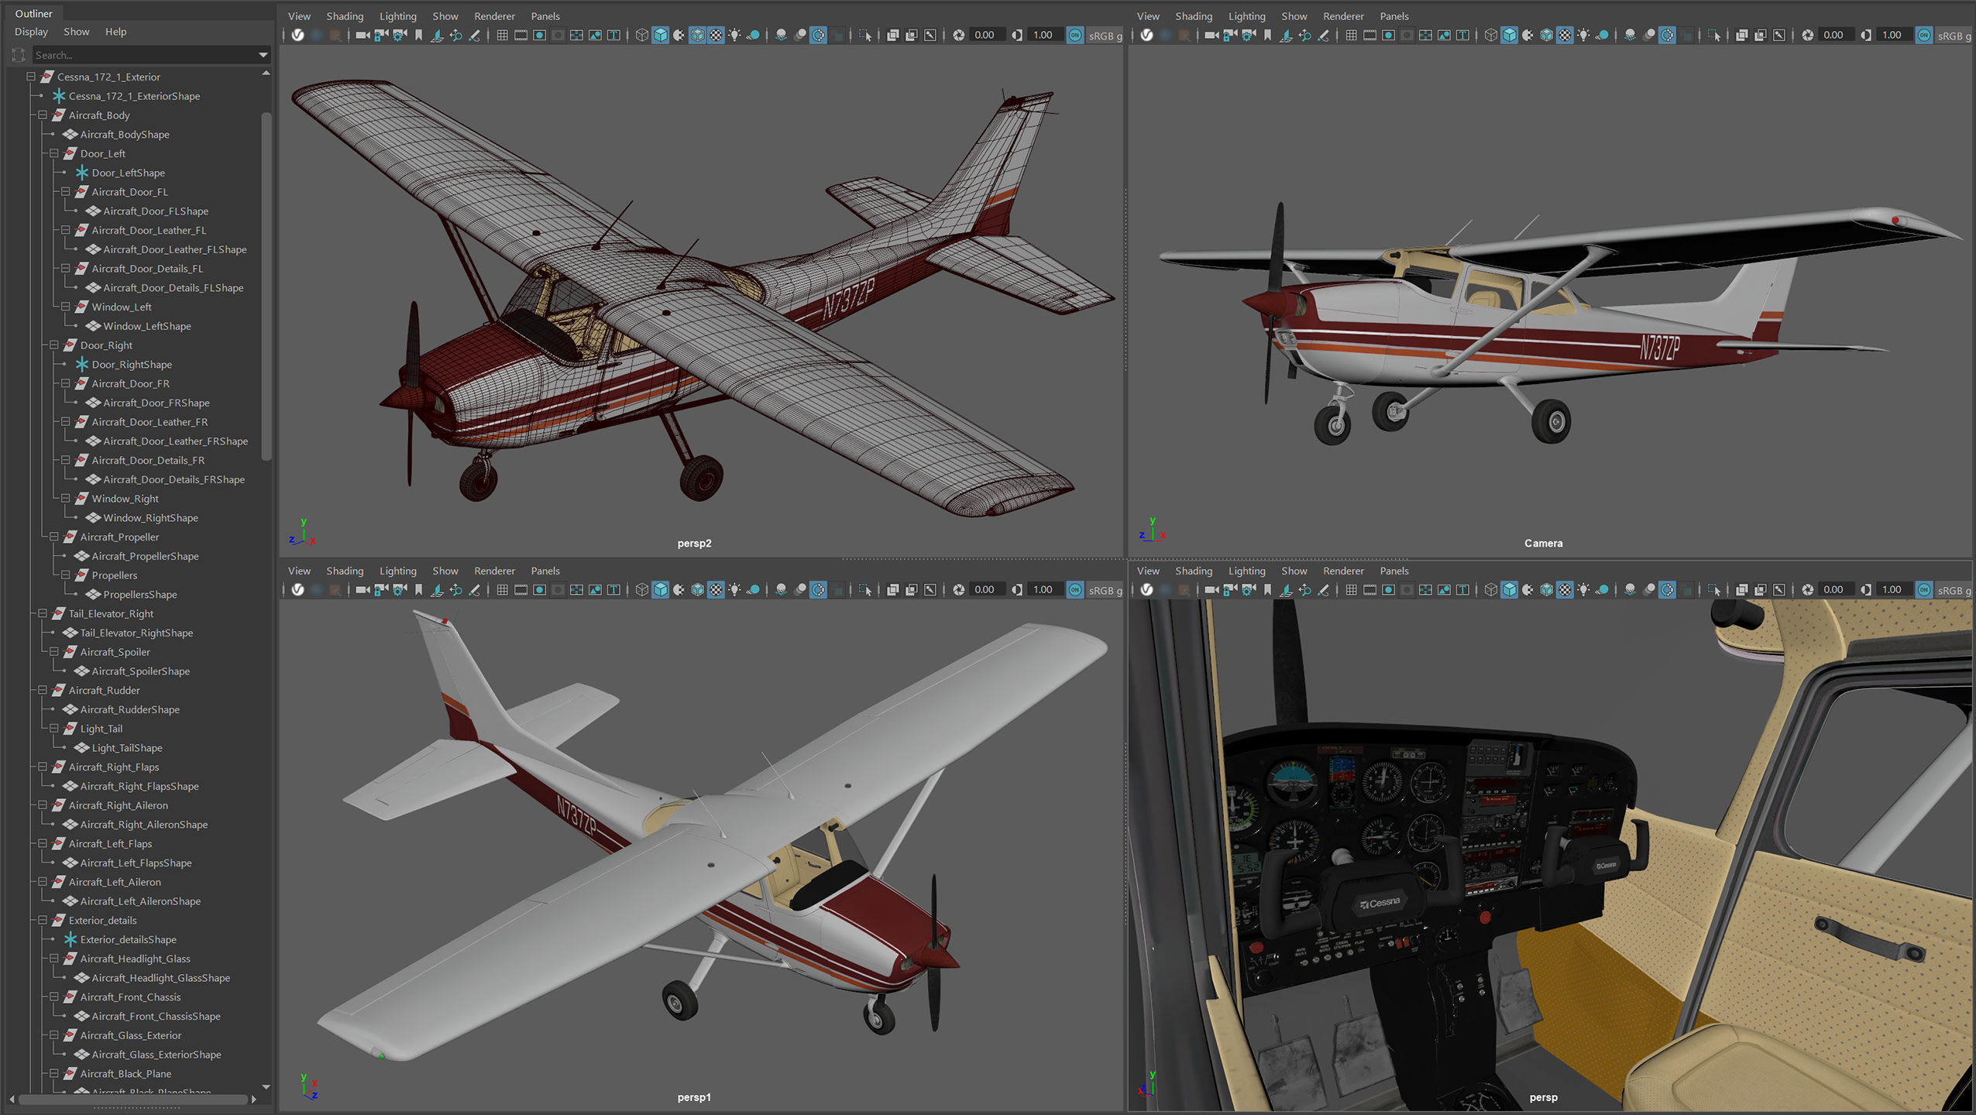
Task: Toggle the color management ON button in persp2
Action: click(x=1075, y=35)
